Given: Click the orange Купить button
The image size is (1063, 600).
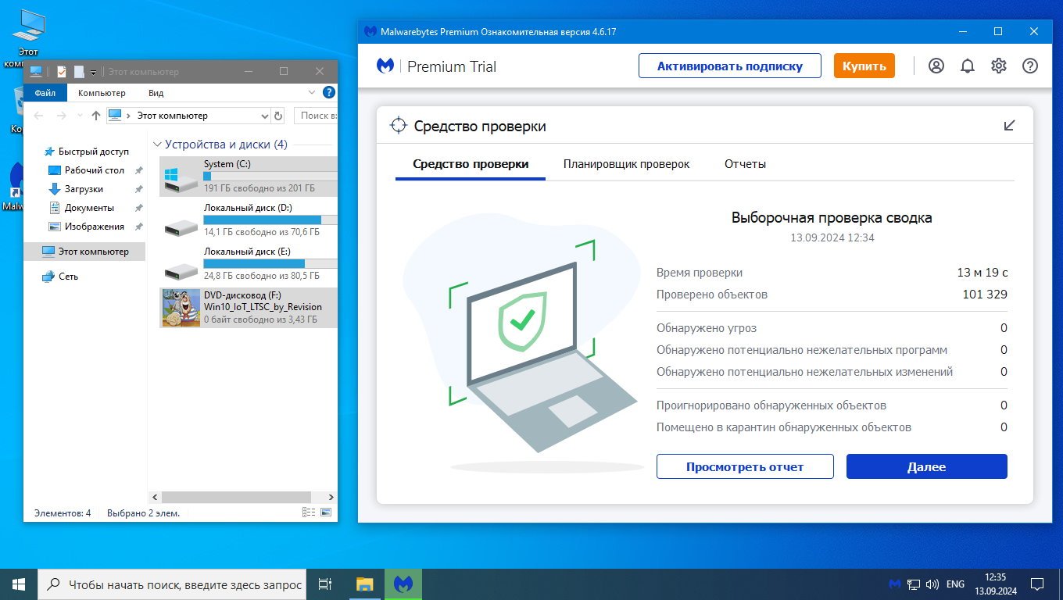Looking at the screenshot, I should (864, 66).
